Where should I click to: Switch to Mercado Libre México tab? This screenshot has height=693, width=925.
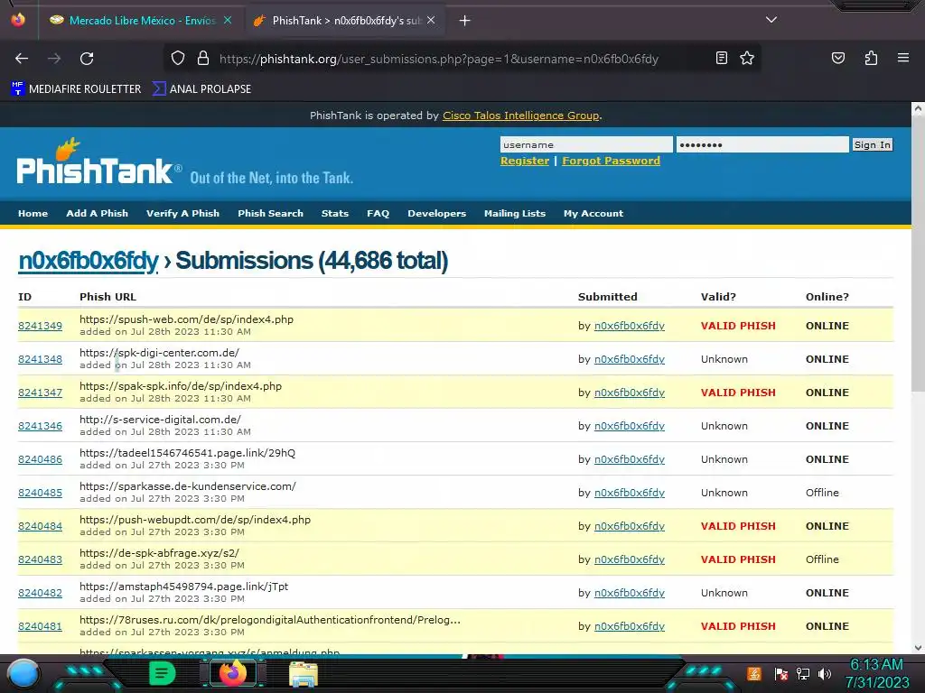[141, 21]
